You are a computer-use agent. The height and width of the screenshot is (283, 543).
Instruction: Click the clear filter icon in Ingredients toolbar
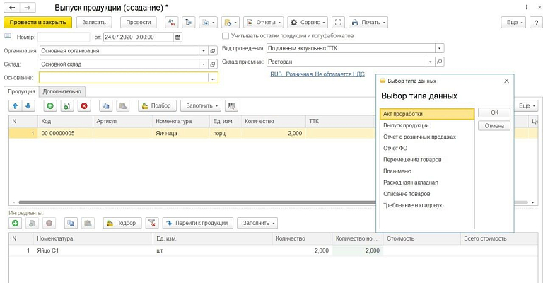coord(151,223)
